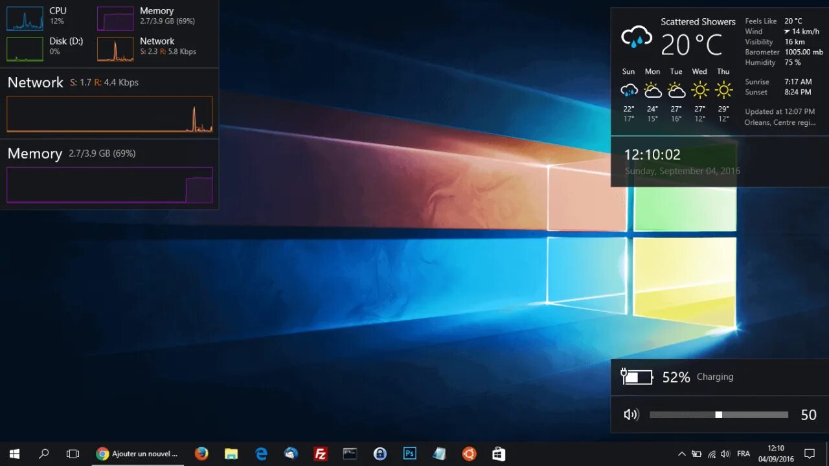This screenshot has height=466, width=829.
Task: Open the taskbar clock showing 12:10
Action: click(776, 454)
